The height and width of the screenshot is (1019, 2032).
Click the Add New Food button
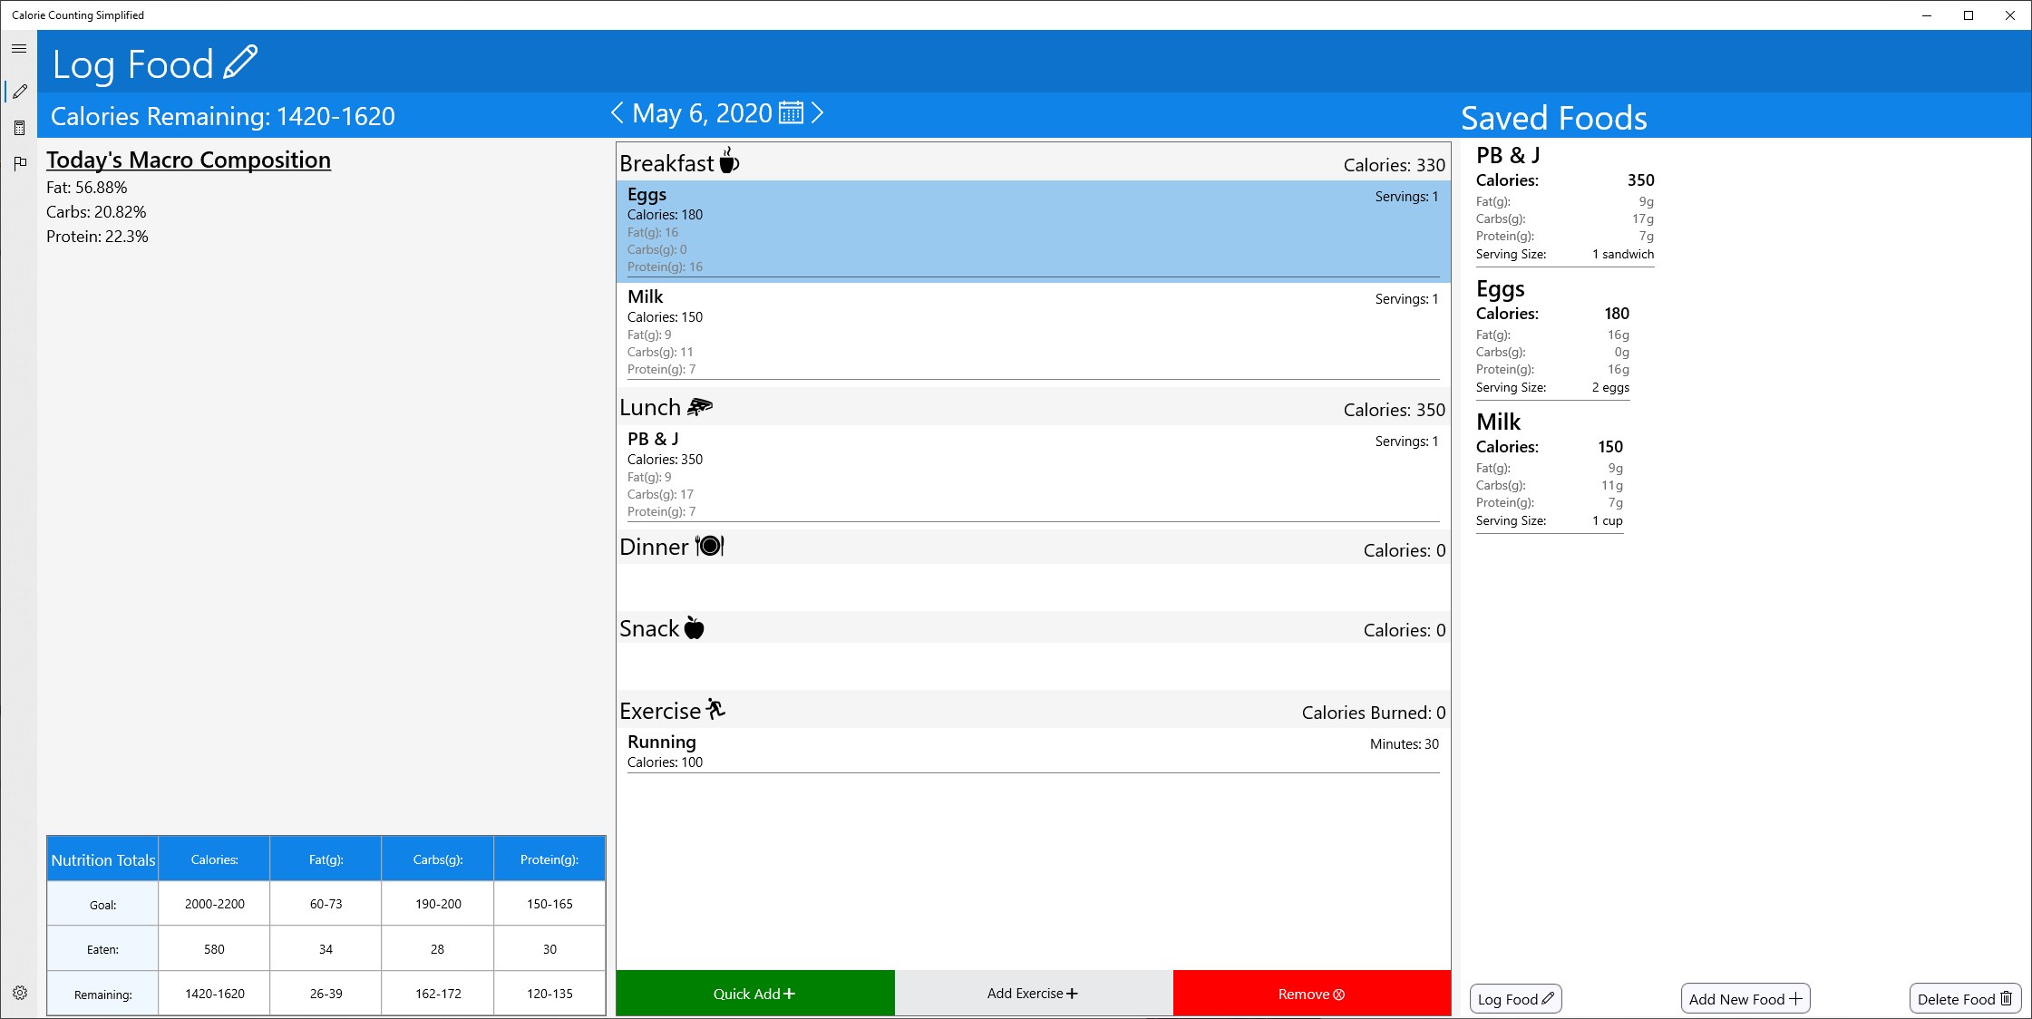1745,999
